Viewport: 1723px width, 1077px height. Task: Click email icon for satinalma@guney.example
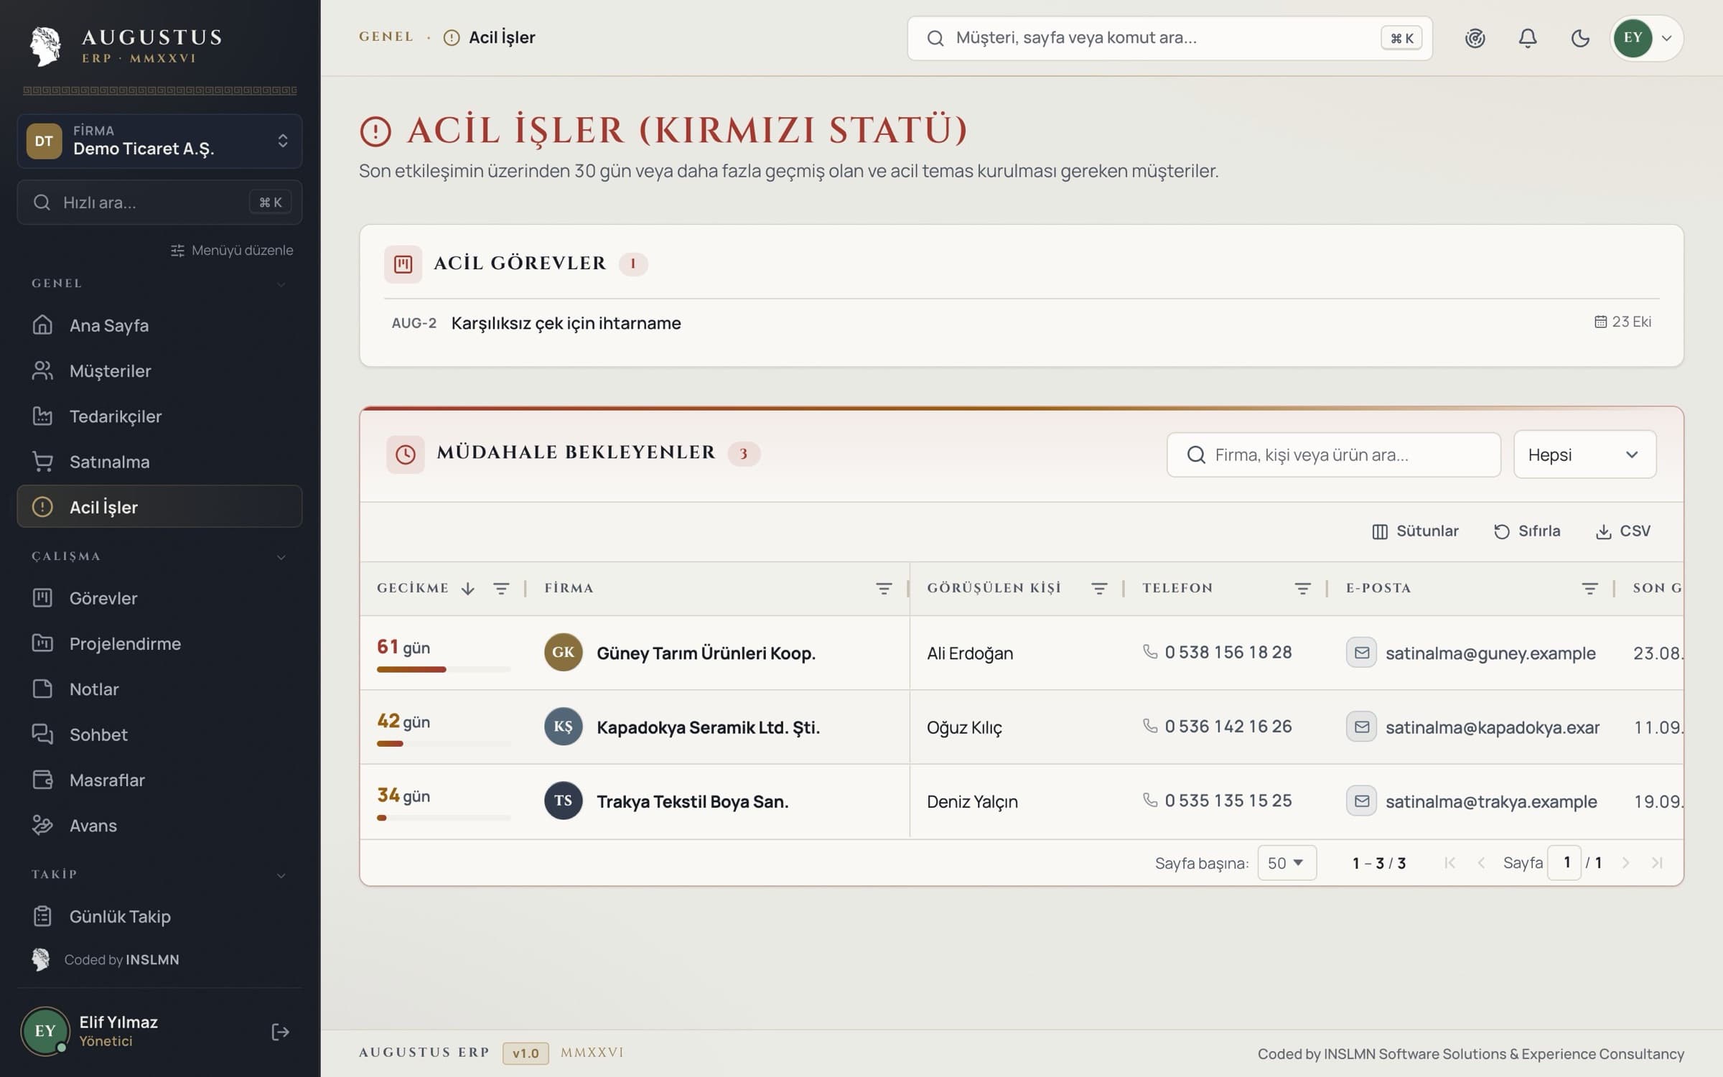click(x=1361, y=653)
